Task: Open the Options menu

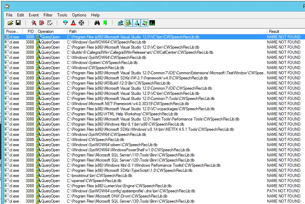Action: coord(79,15)
